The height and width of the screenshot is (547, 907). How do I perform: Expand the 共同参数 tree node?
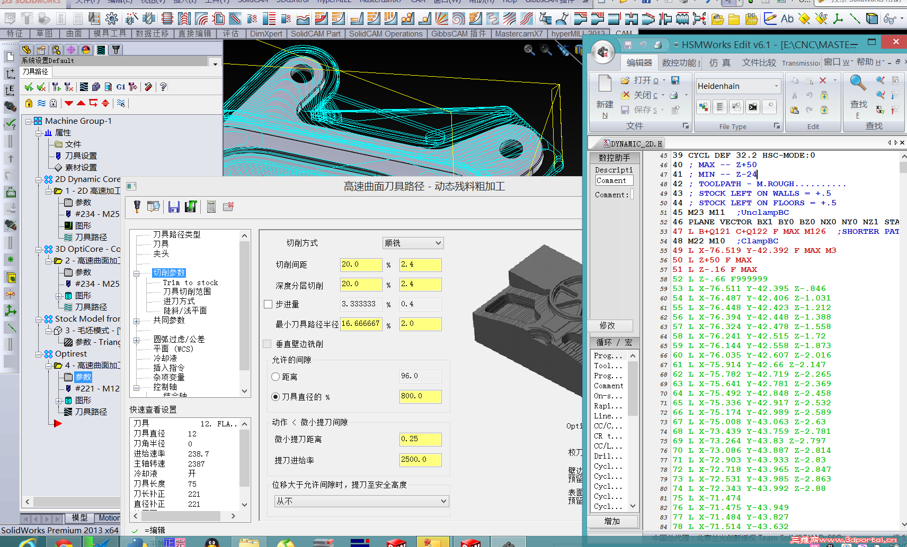coord(137,321)
